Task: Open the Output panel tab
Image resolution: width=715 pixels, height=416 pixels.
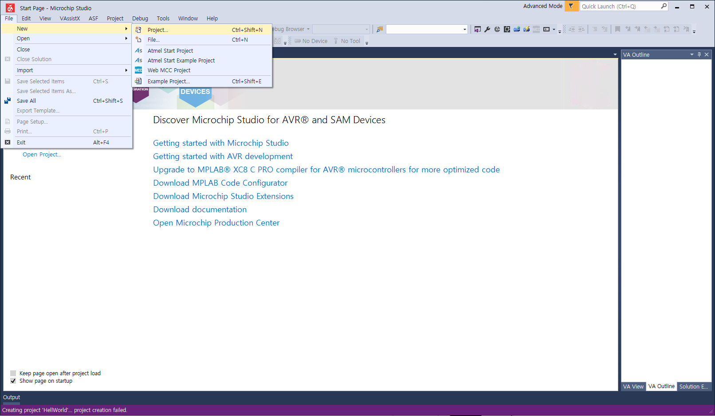Action: pos(12,397)
